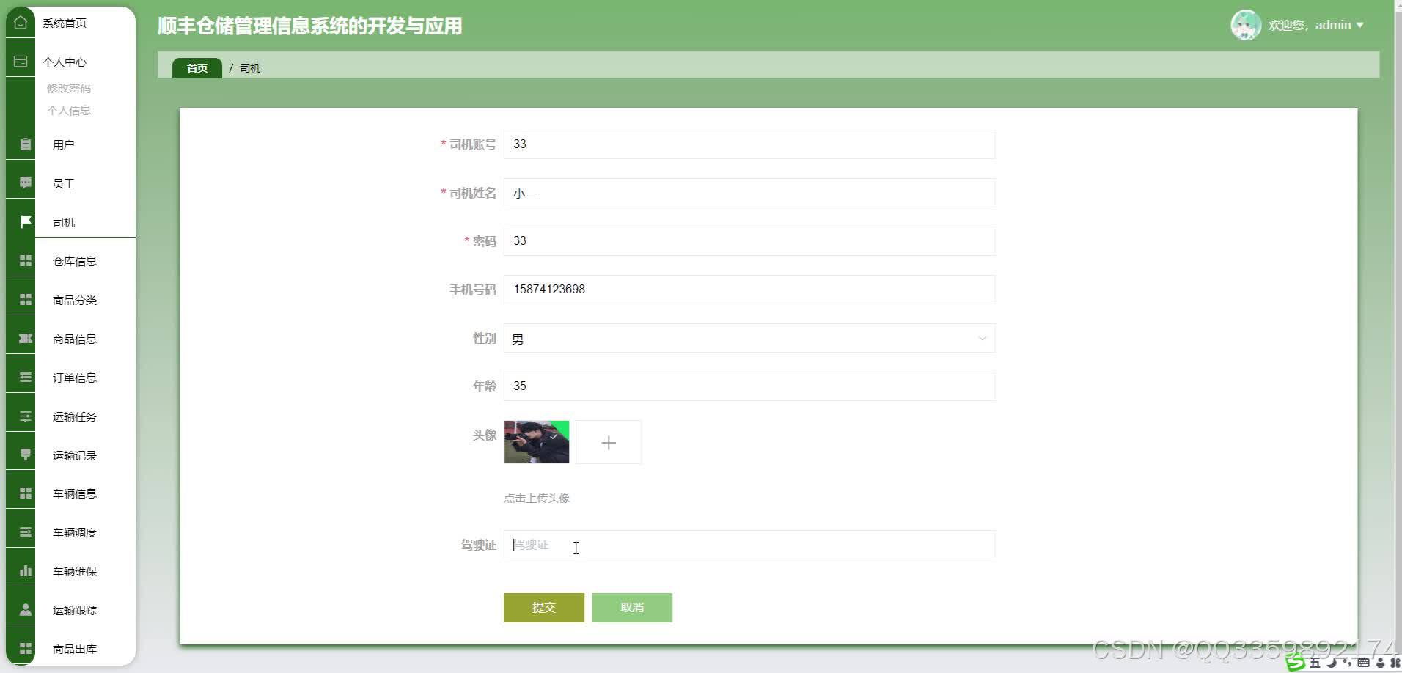Image resolution: width=1402 pixels, height=673 pixels.
Task: Click the home icon beside 系统首页
Action: click(x=21, y=23)
